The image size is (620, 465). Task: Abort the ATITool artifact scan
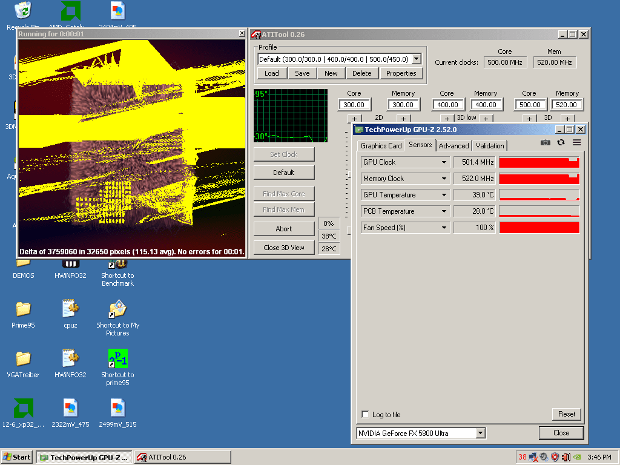(x=284, y=228)
